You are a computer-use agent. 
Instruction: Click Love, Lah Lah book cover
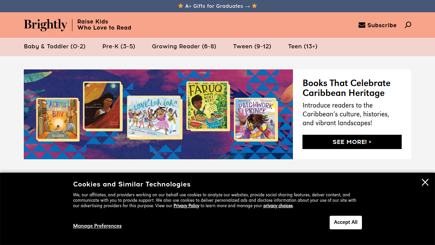coord(155,117)
